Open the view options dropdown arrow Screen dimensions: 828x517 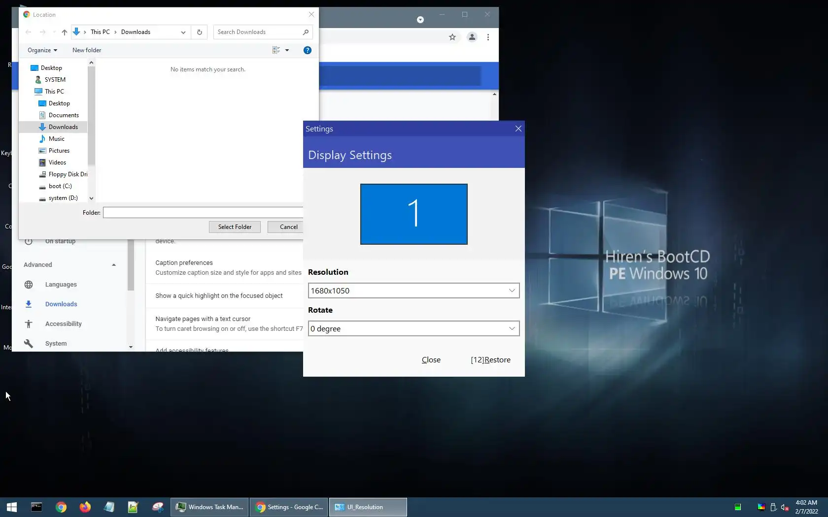coord(287,50)
